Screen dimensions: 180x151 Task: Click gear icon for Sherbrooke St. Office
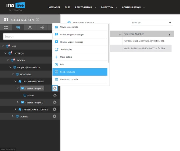pos(55,109)
